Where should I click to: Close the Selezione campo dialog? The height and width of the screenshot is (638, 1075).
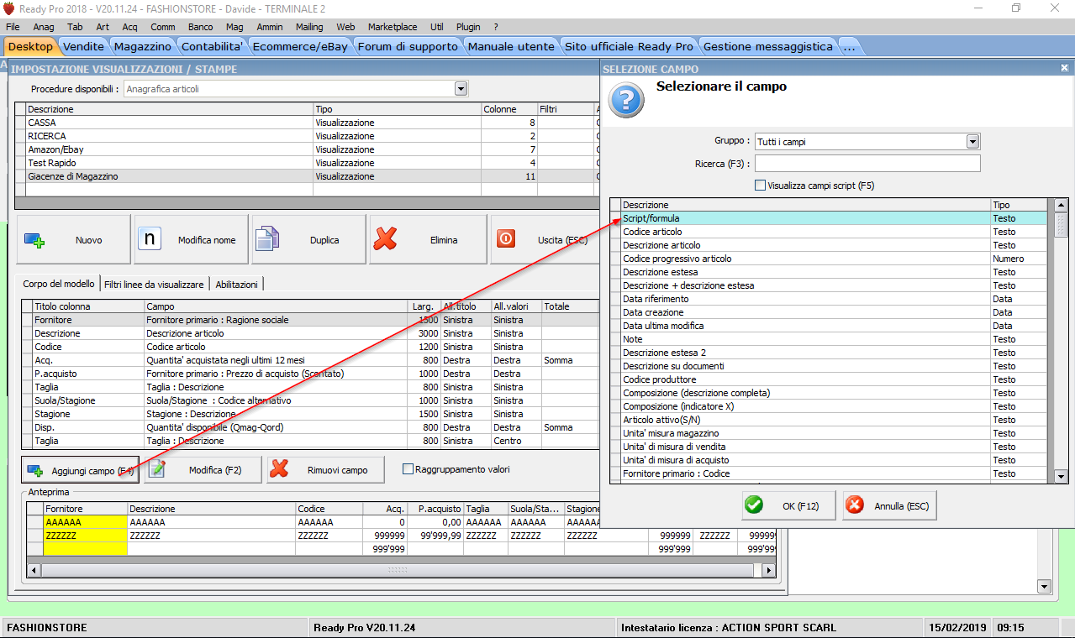click(x=1064, y=68)
